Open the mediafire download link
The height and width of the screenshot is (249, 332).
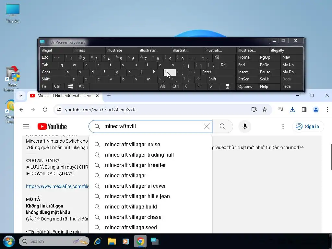coord(57,186)
